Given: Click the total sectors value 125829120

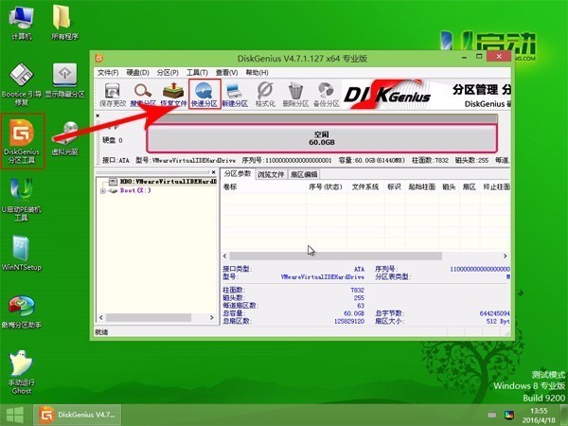Looking at the screenshot, I should (349, 321).
